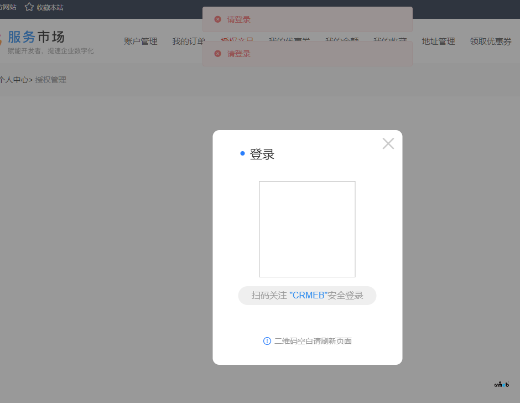Click the 授权管理 breadcrumb text
Viewport: 520px width, 403px height.
(x=51, y=80)
